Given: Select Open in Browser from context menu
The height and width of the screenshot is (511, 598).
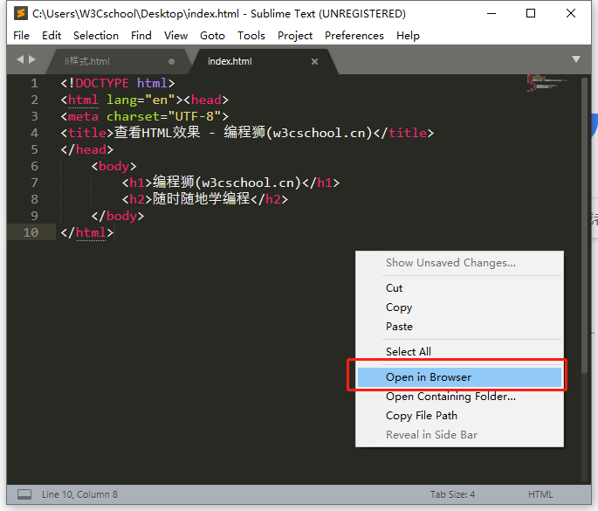Looking at the screenshot, I should click(428, 377).
